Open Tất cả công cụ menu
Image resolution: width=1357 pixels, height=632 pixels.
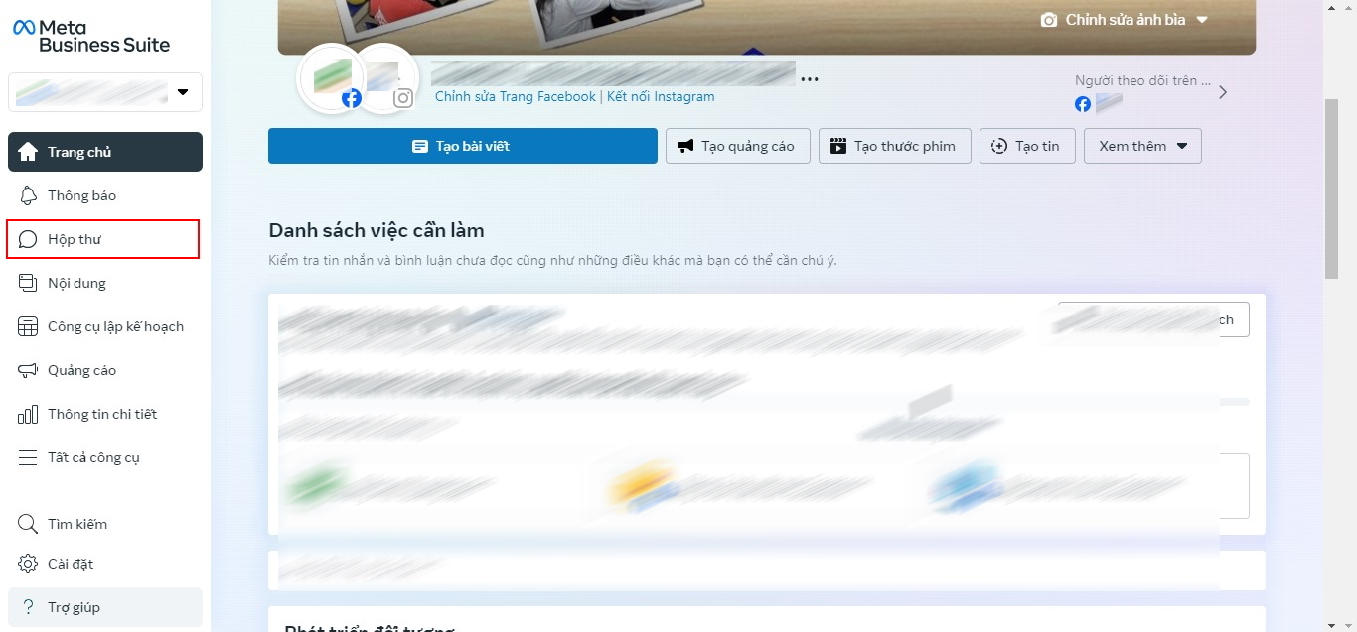pyautogui.click(x=93, y=457)
